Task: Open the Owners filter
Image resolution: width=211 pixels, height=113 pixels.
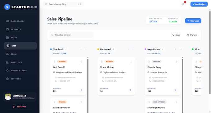Action: tap(192, 35)
